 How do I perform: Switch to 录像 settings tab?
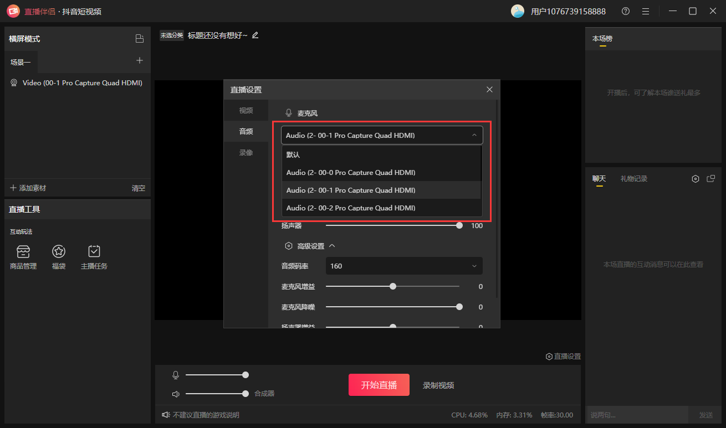246,152
